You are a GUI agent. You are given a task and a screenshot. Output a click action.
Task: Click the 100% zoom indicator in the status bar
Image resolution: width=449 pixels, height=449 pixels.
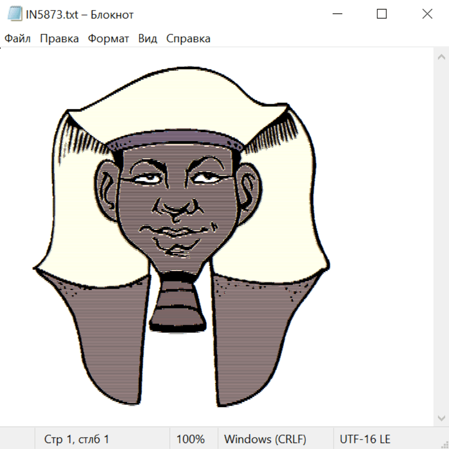click(191, 439)
